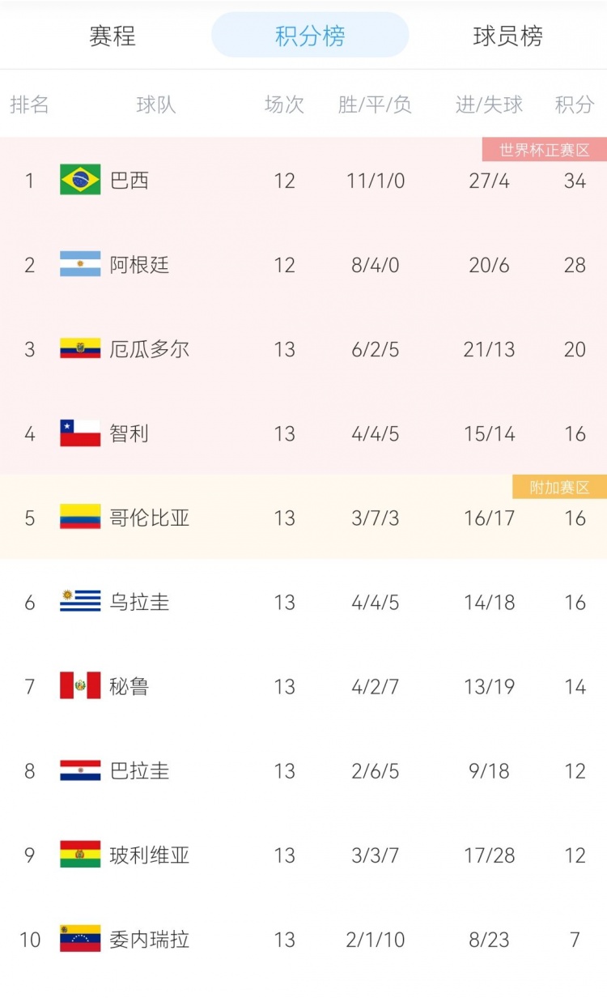607x998 pixels.
Task: Switch to the 赛程 tab
Action: tap(112, 36)
